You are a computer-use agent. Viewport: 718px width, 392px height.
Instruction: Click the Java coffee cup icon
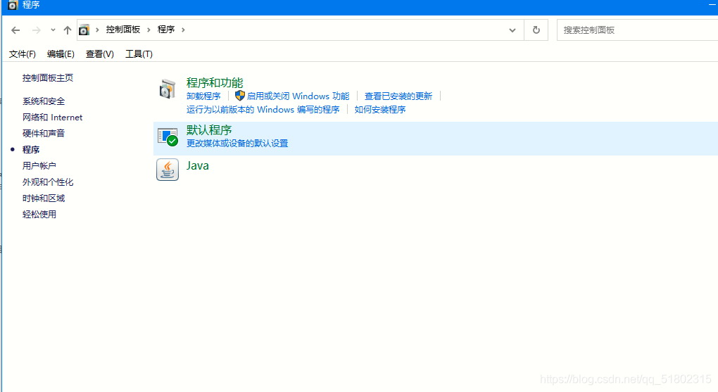click(x=168, y=170)
